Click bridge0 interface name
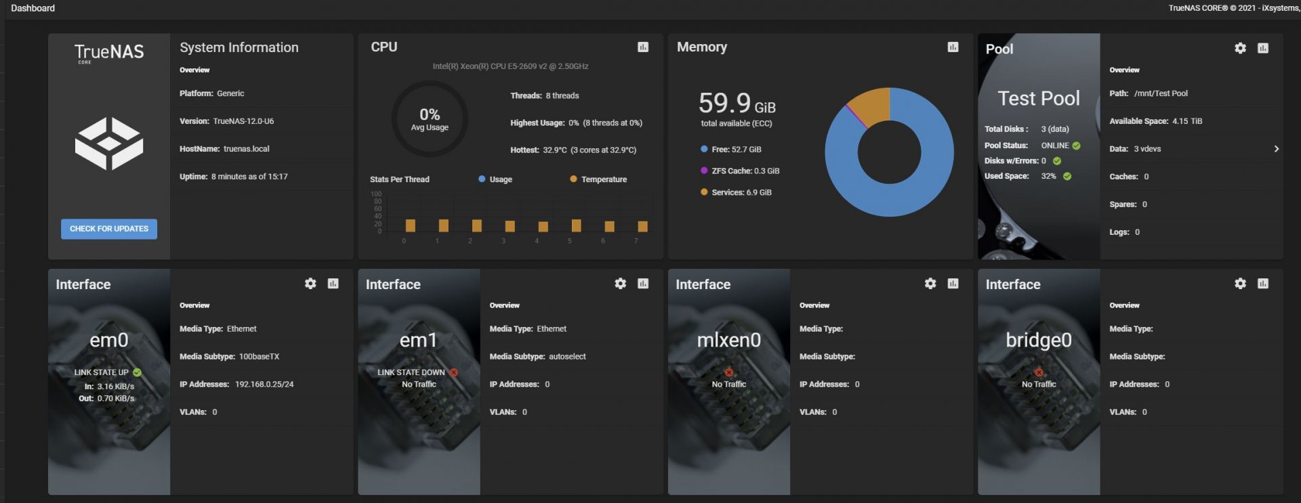The width and height of the screenshot is (1301, 503). (1039, 340)
